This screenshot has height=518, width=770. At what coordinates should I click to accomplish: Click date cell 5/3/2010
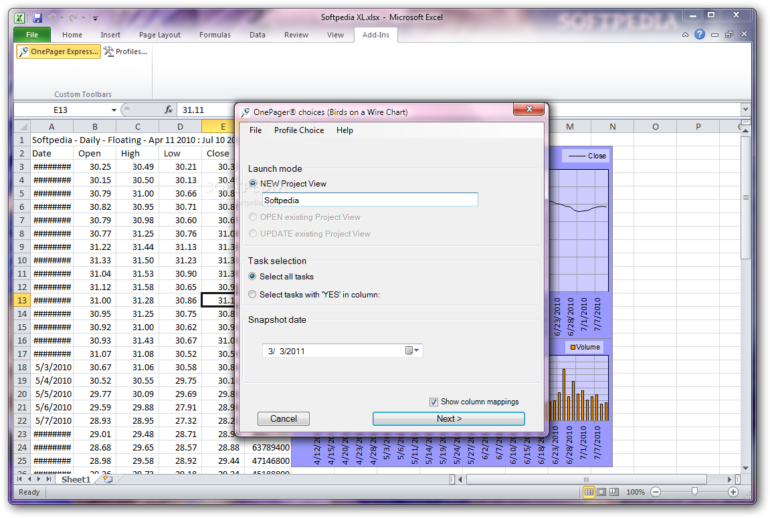pos(52,367)
